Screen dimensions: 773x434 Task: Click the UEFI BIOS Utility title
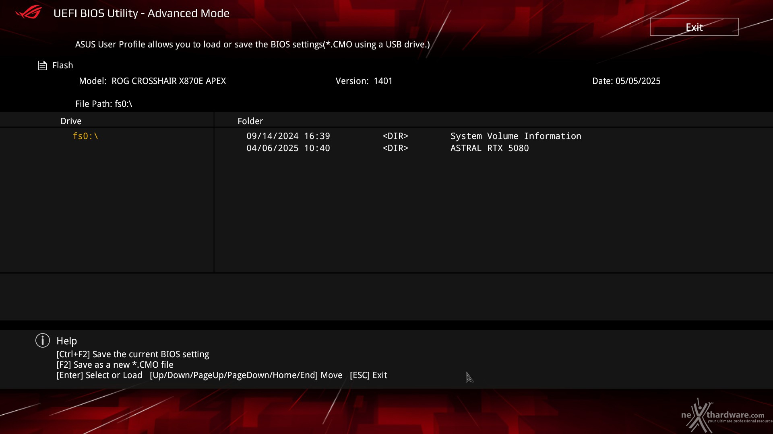point(141,13)
